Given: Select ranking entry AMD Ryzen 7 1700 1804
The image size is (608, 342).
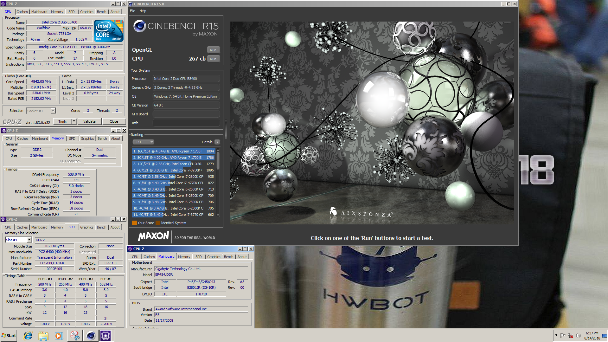Looking at the screenshot, I should 174,151.
